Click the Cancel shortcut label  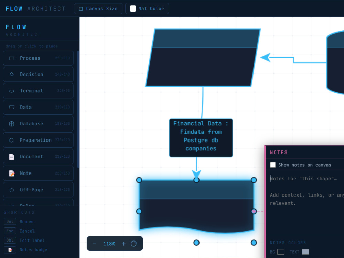click(x=27, y=231)
